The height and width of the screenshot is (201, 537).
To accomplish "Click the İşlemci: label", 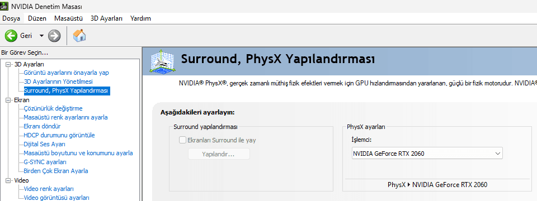I will point(362,140).
